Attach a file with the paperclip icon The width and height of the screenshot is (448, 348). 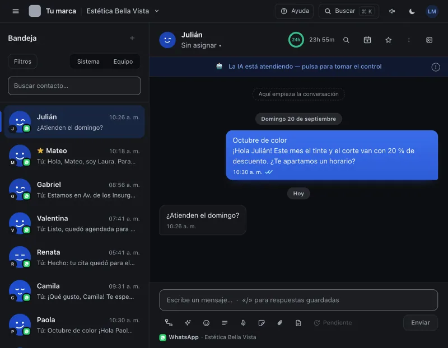click(279, 323)
